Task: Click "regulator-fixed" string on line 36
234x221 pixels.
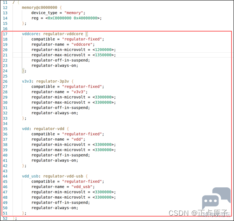Action: coord(82,134)
